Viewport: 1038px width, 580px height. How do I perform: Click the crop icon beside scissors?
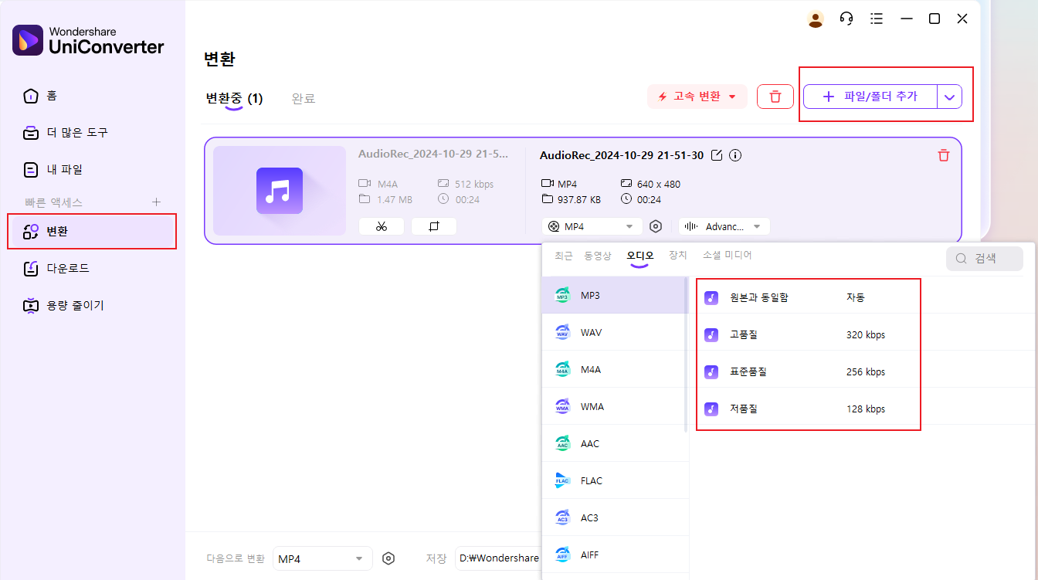pyautogui.click(x=434, y=226)
